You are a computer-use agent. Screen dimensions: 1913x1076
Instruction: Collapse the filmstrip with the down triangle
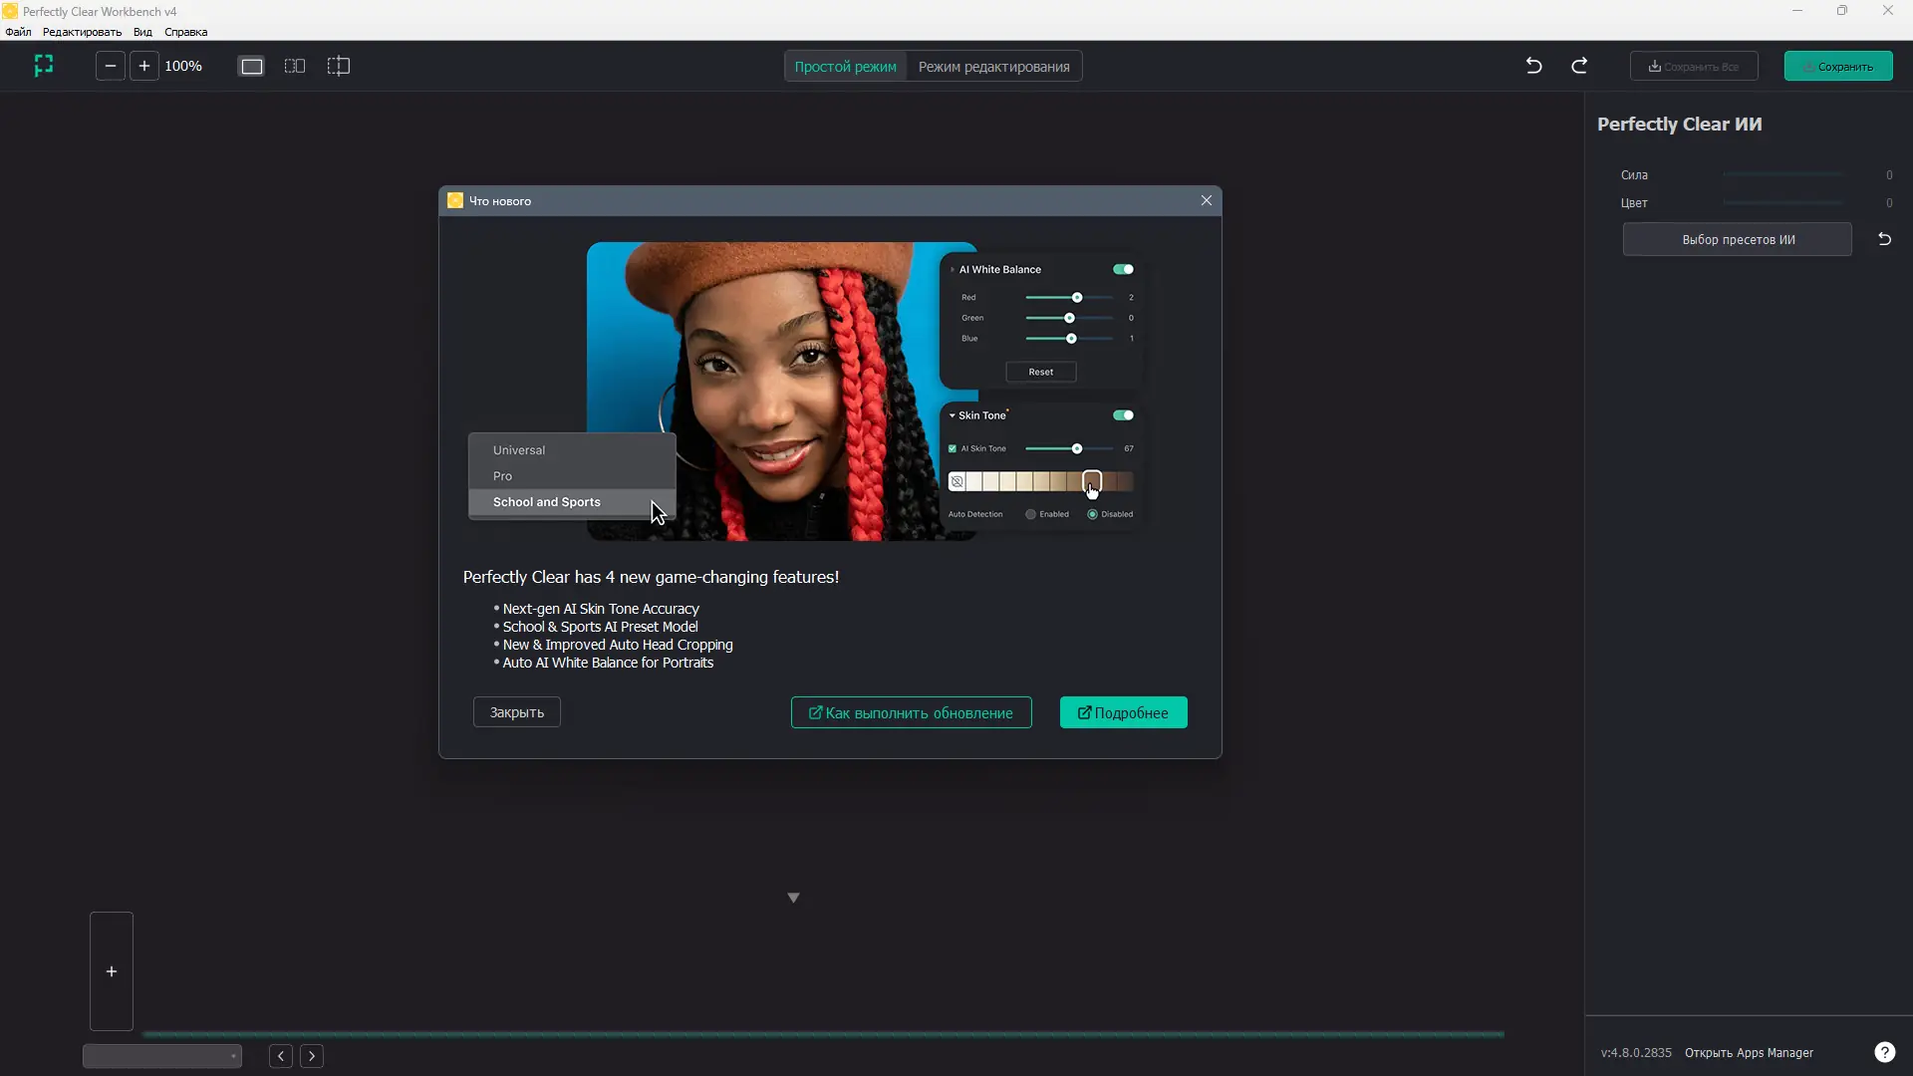(793, 898)
